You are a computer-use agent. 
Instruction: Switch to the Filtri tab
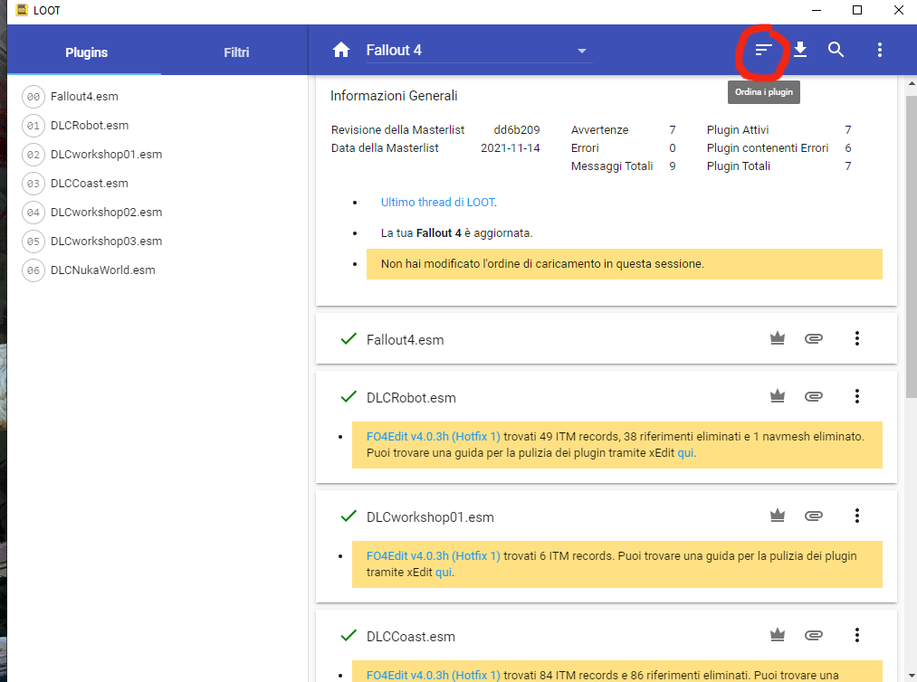pyautogui.click(x=236, y=52)
